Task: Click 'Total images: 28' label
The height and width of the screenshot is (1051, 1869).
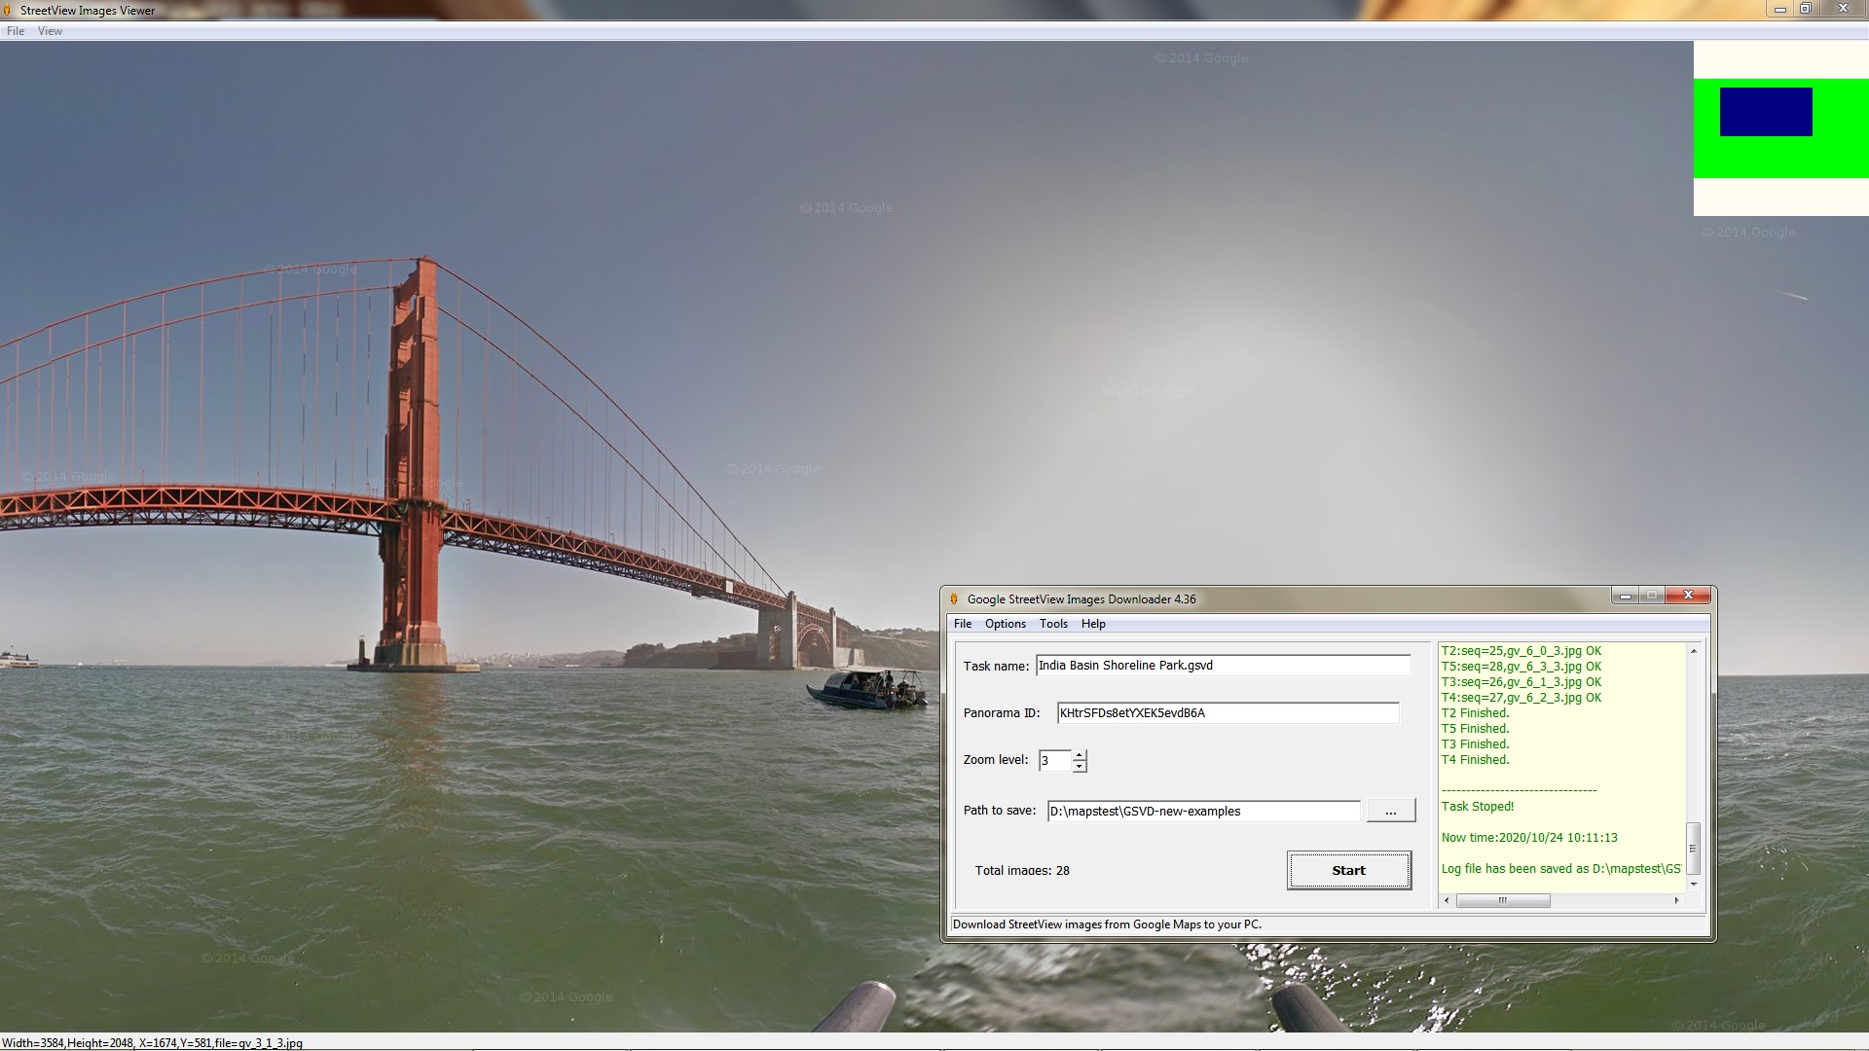Action: coord(1022,871)
